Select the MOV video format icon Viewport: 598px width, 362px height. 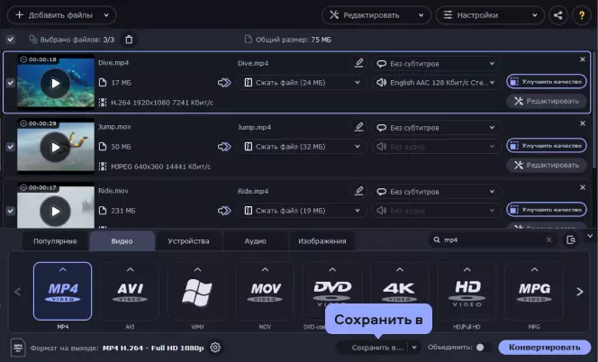pos(265,291)
